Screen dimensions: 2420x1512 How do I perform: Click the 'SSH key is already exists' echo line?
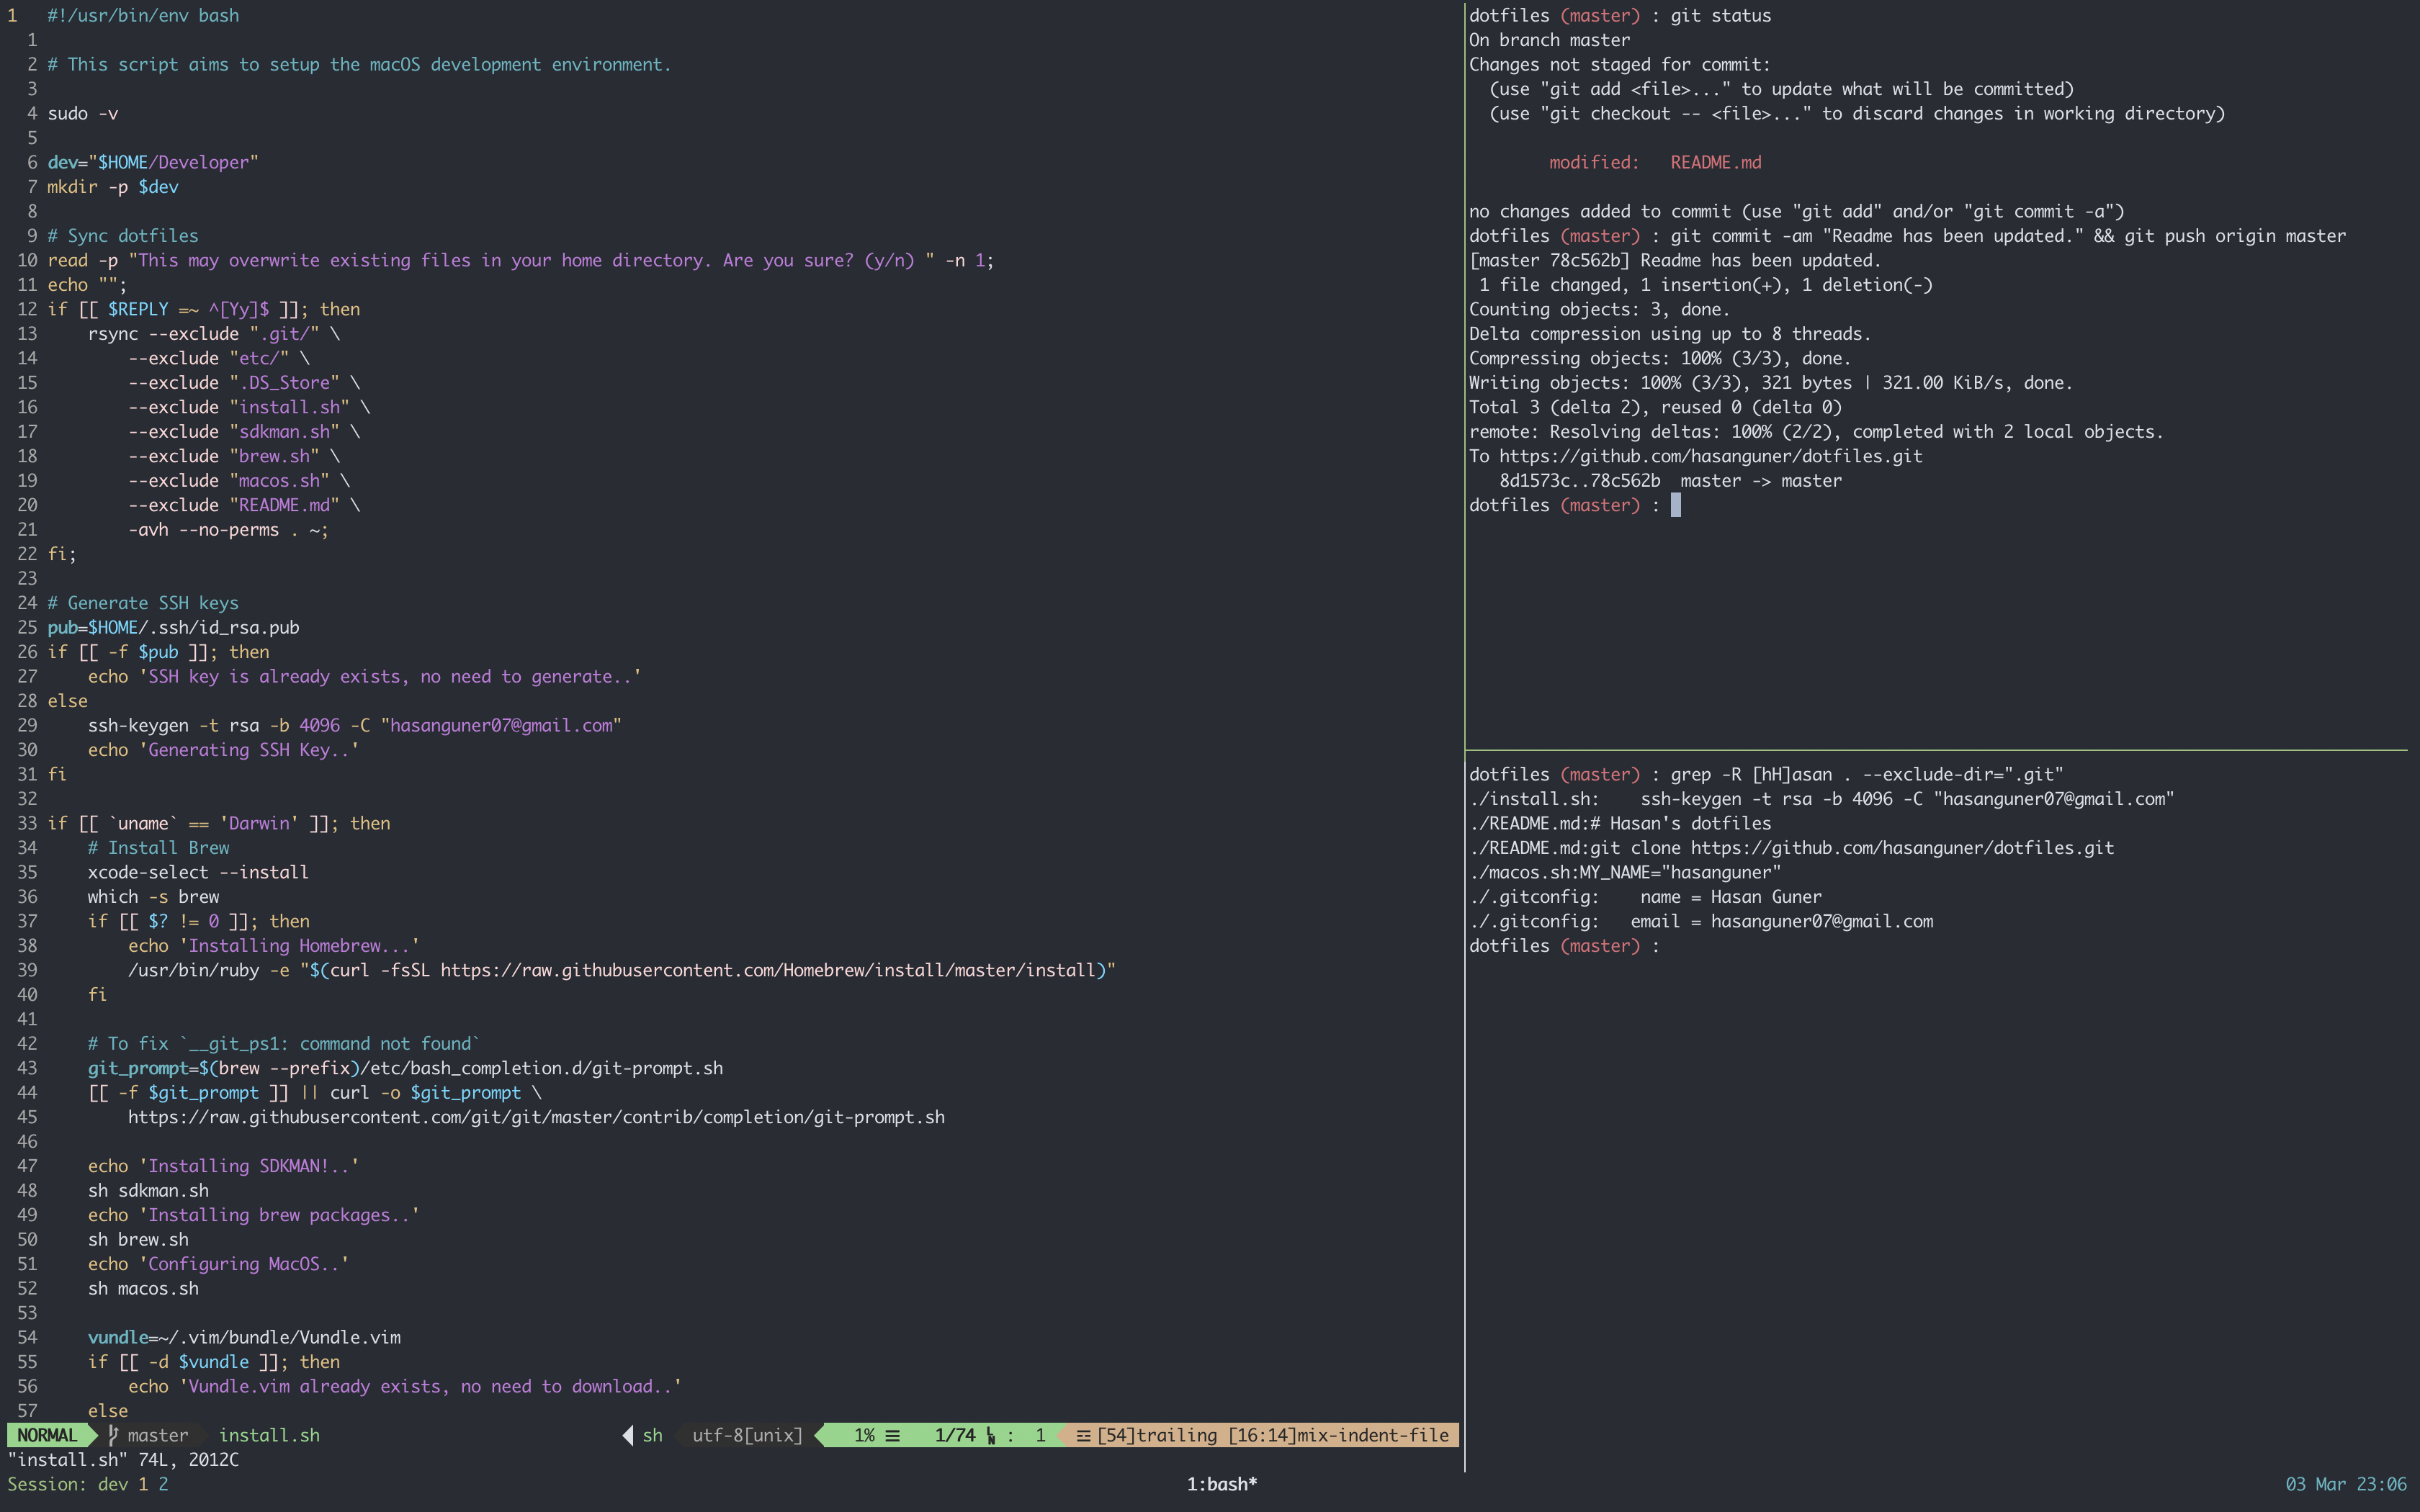(x=364, y=677)
